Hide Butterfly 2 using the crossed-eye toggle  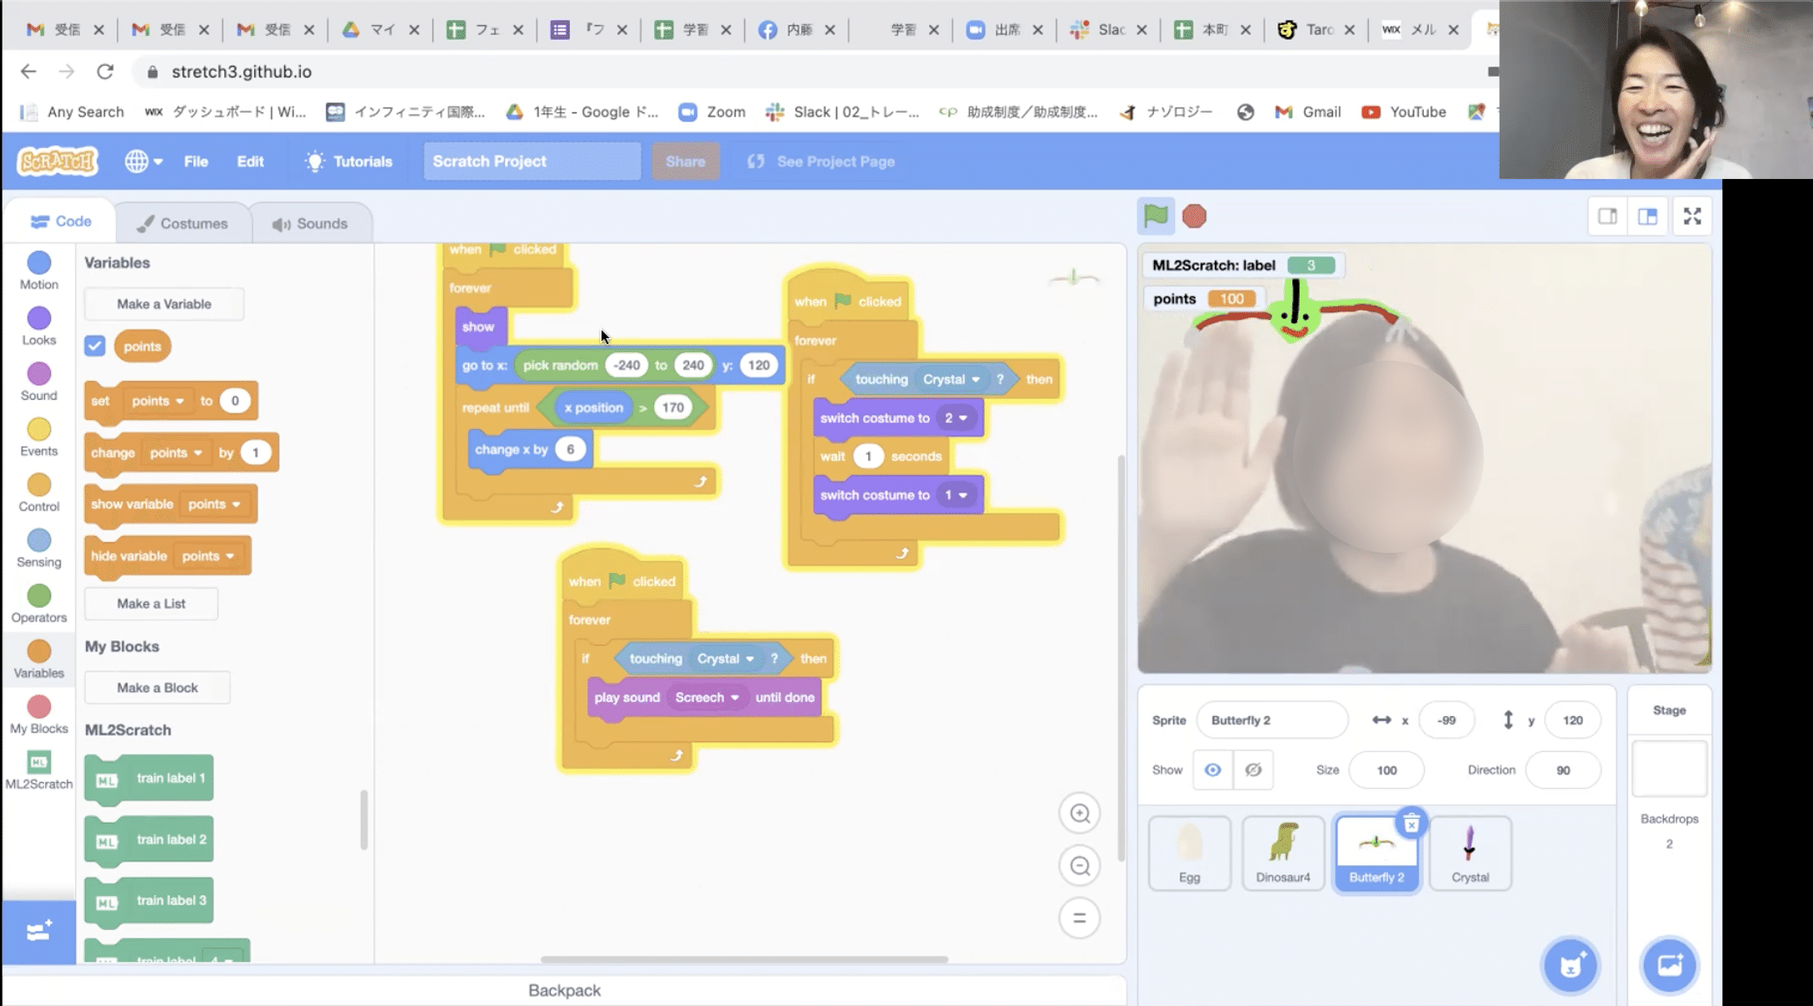click(x=1253, y=769)
